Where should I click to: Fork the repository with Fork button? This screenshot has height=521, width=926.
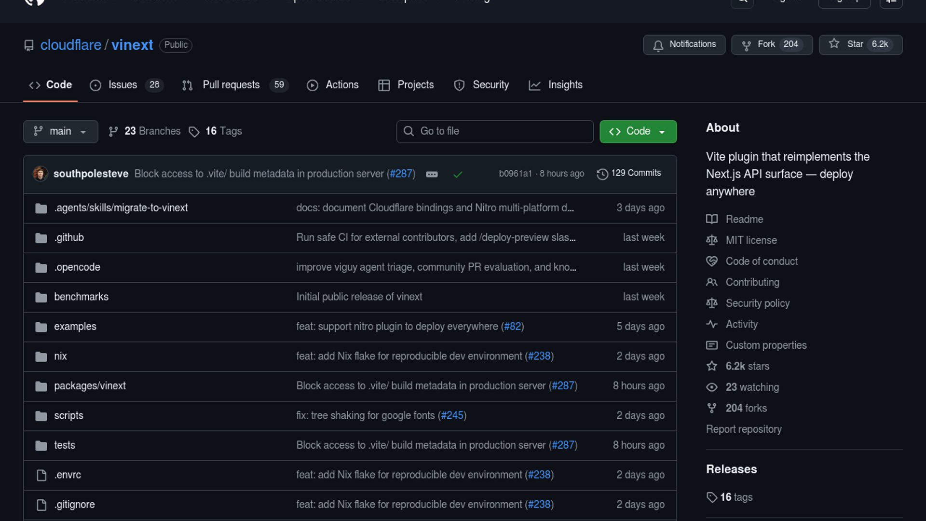coord(771,44)
